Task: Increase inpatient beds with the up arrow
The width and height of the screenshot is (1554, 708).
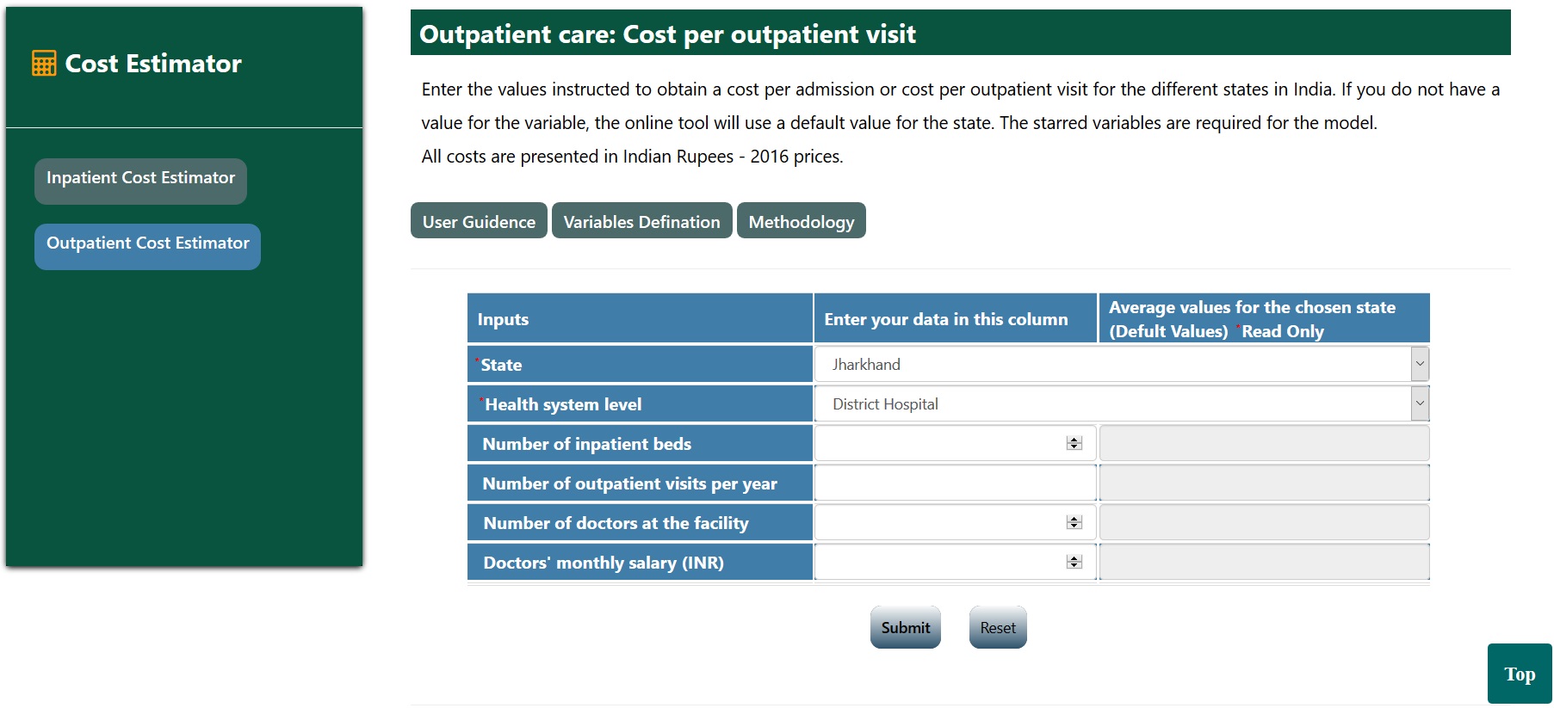Action: click(1074, 440)
